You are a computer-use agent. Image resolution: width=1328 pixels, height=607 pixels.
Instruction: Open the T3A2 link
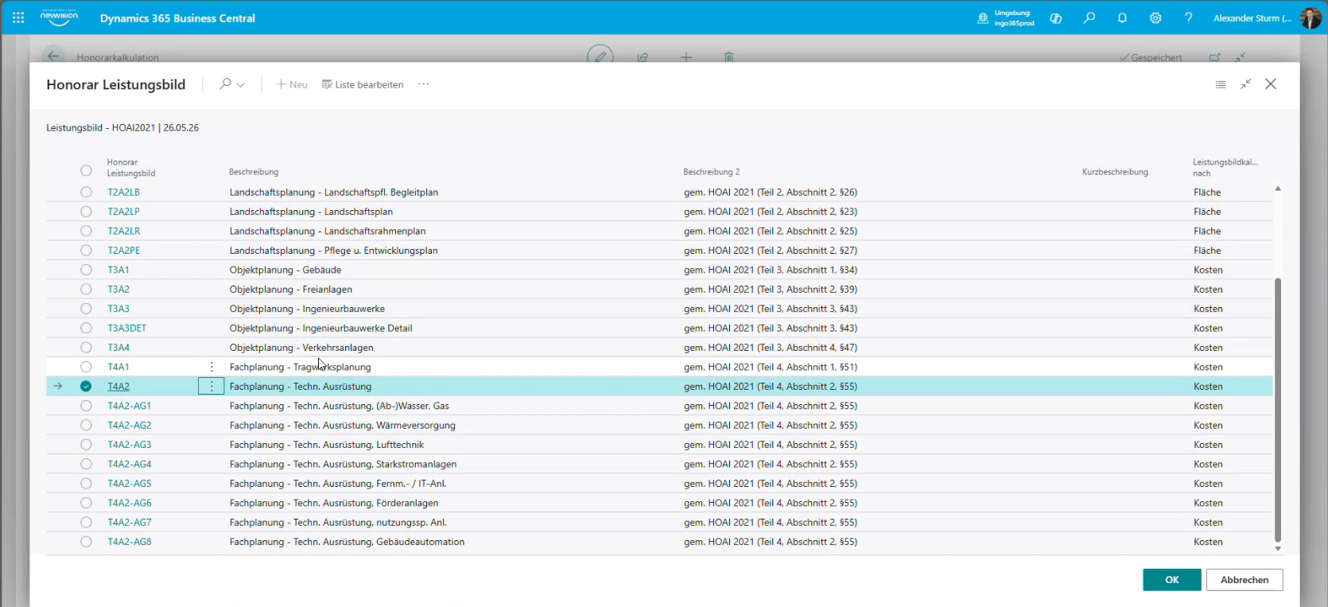click(x=118, y=290)
